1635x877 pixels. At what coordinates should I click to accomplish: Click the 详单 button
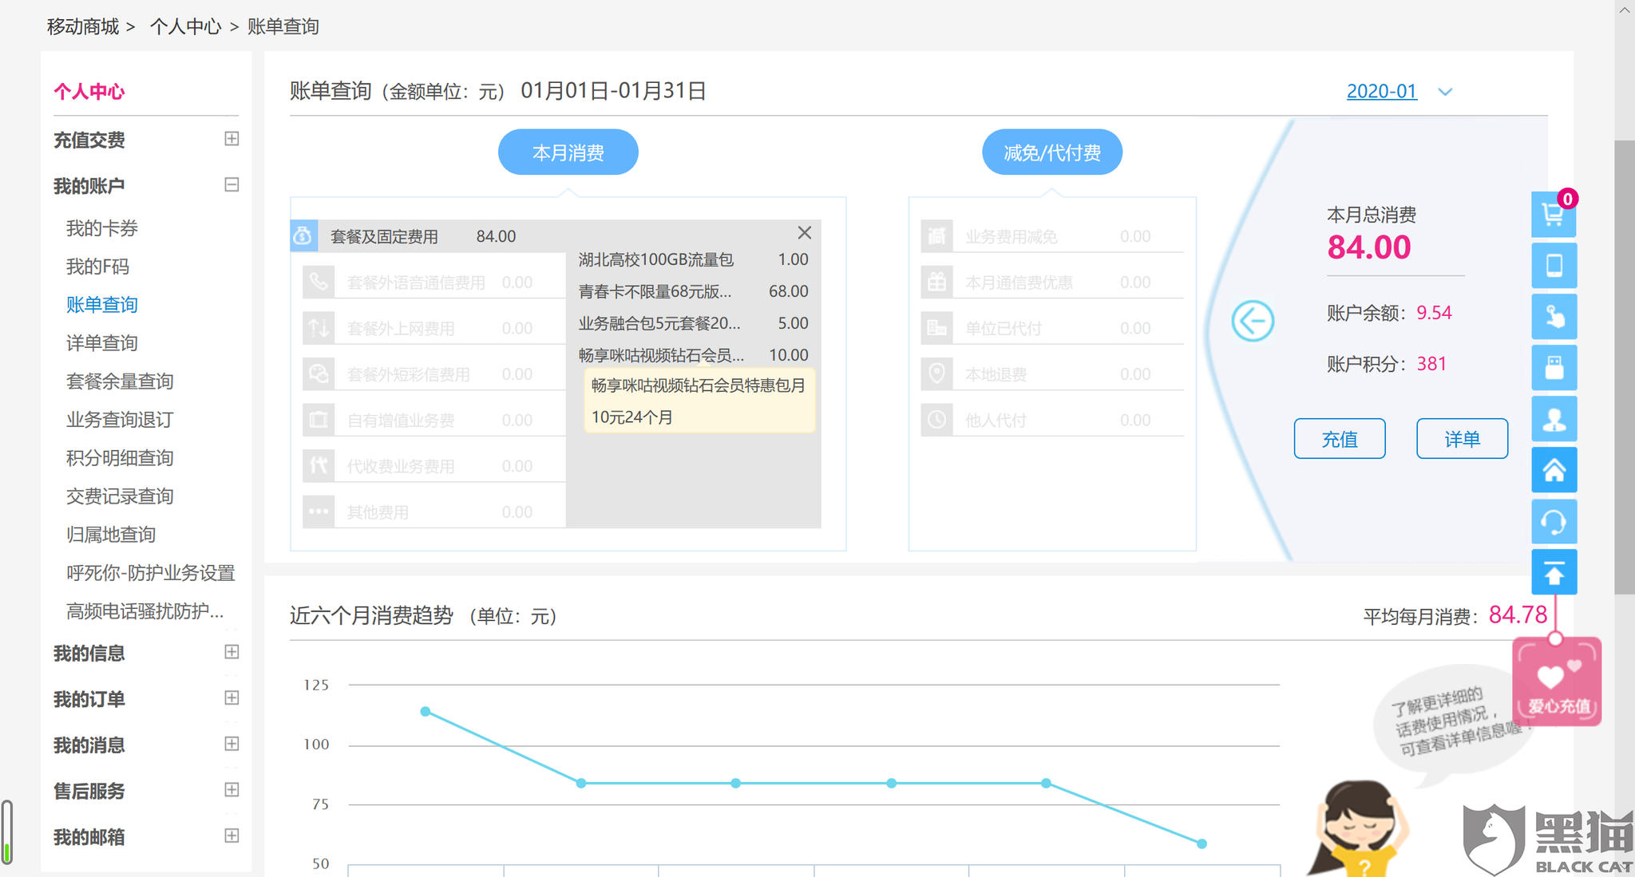tap(1462, 439)
